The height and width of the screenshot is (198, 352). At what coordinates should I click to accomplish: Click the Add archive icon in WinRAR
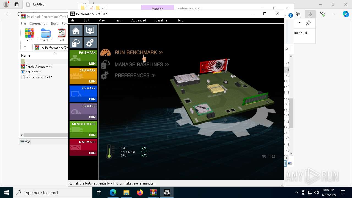point(29,35)
